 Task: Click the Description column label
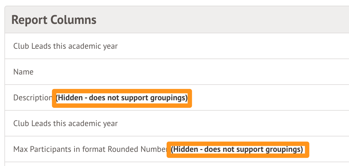32,98
